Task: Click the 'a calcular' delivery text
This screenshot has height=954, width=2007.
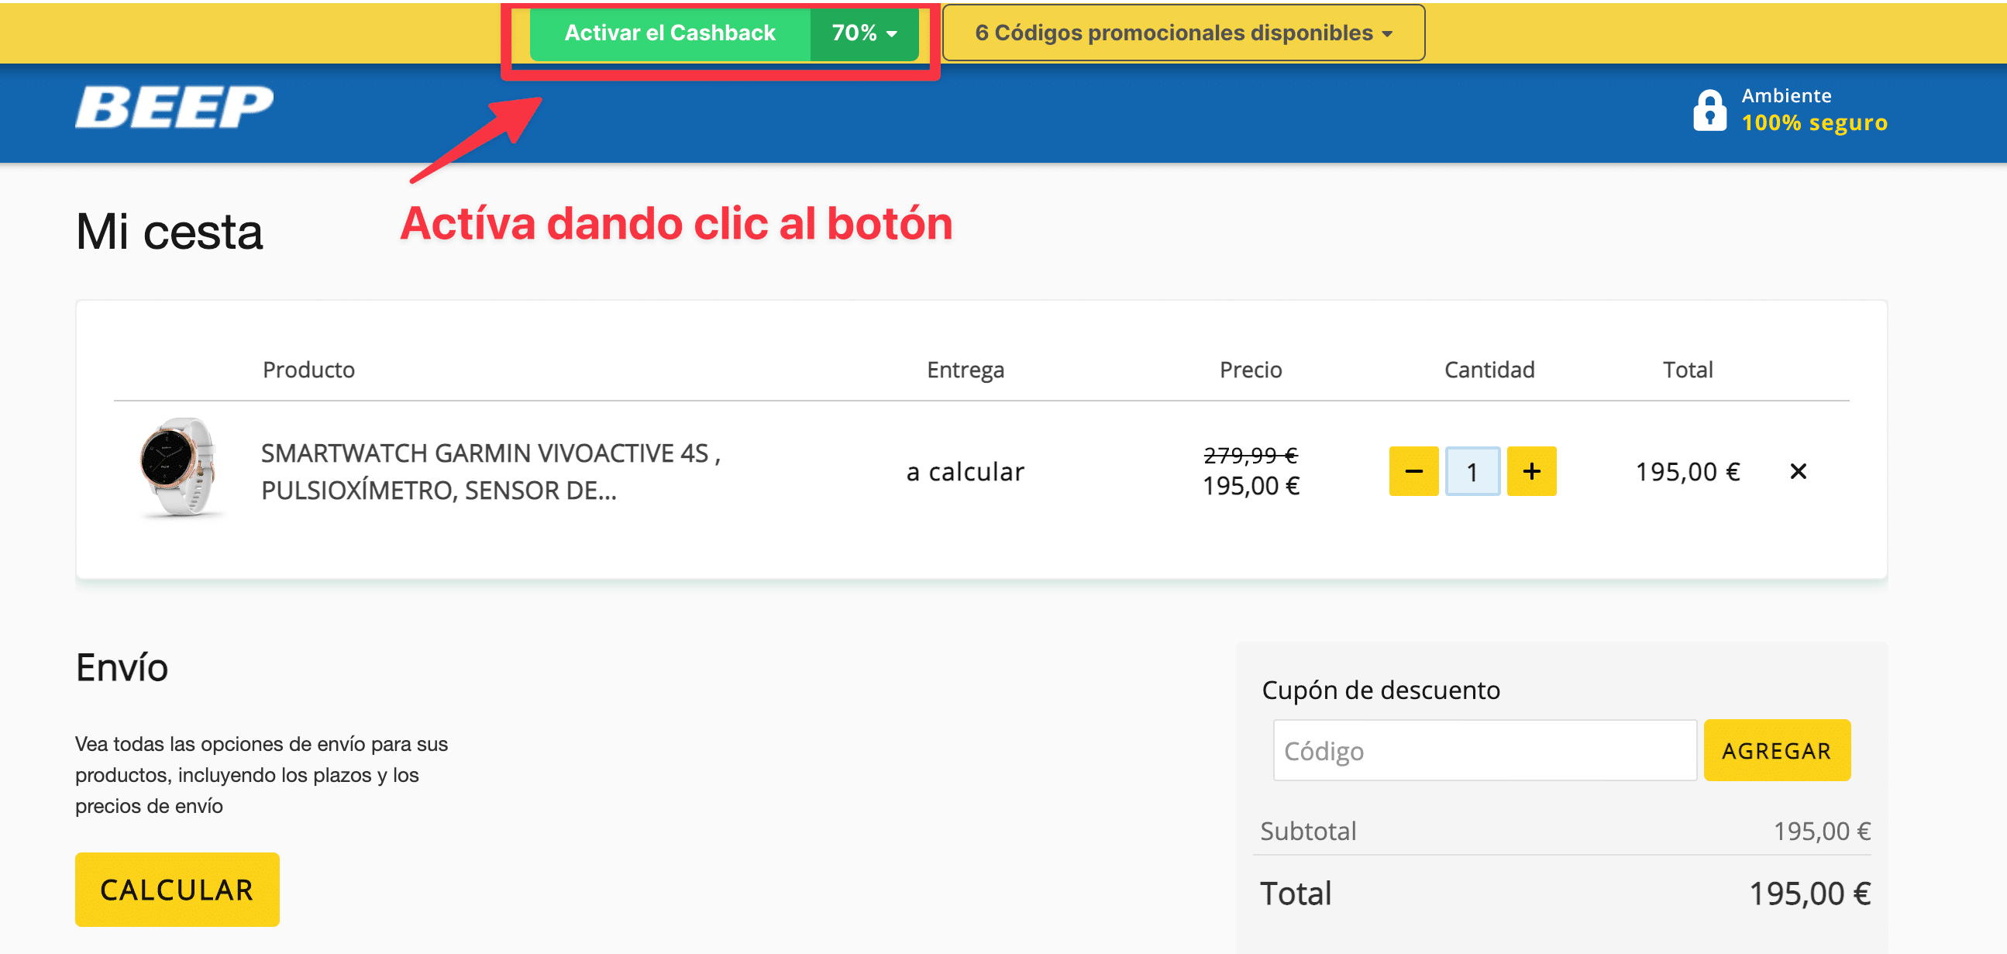Action: [965, 471]
